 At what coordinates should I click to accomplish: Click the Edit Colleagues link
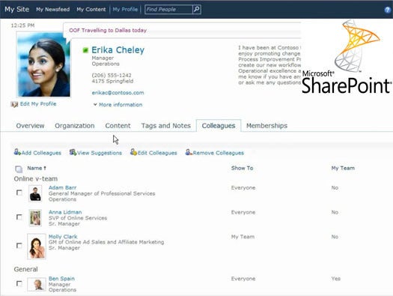tap(157, 153)
